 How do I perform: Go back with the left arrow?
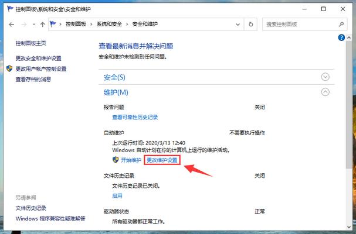(x=12, y=25)
